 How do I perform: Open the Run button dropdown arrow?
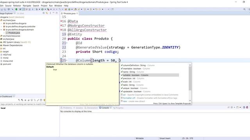(x=45, y=9)
